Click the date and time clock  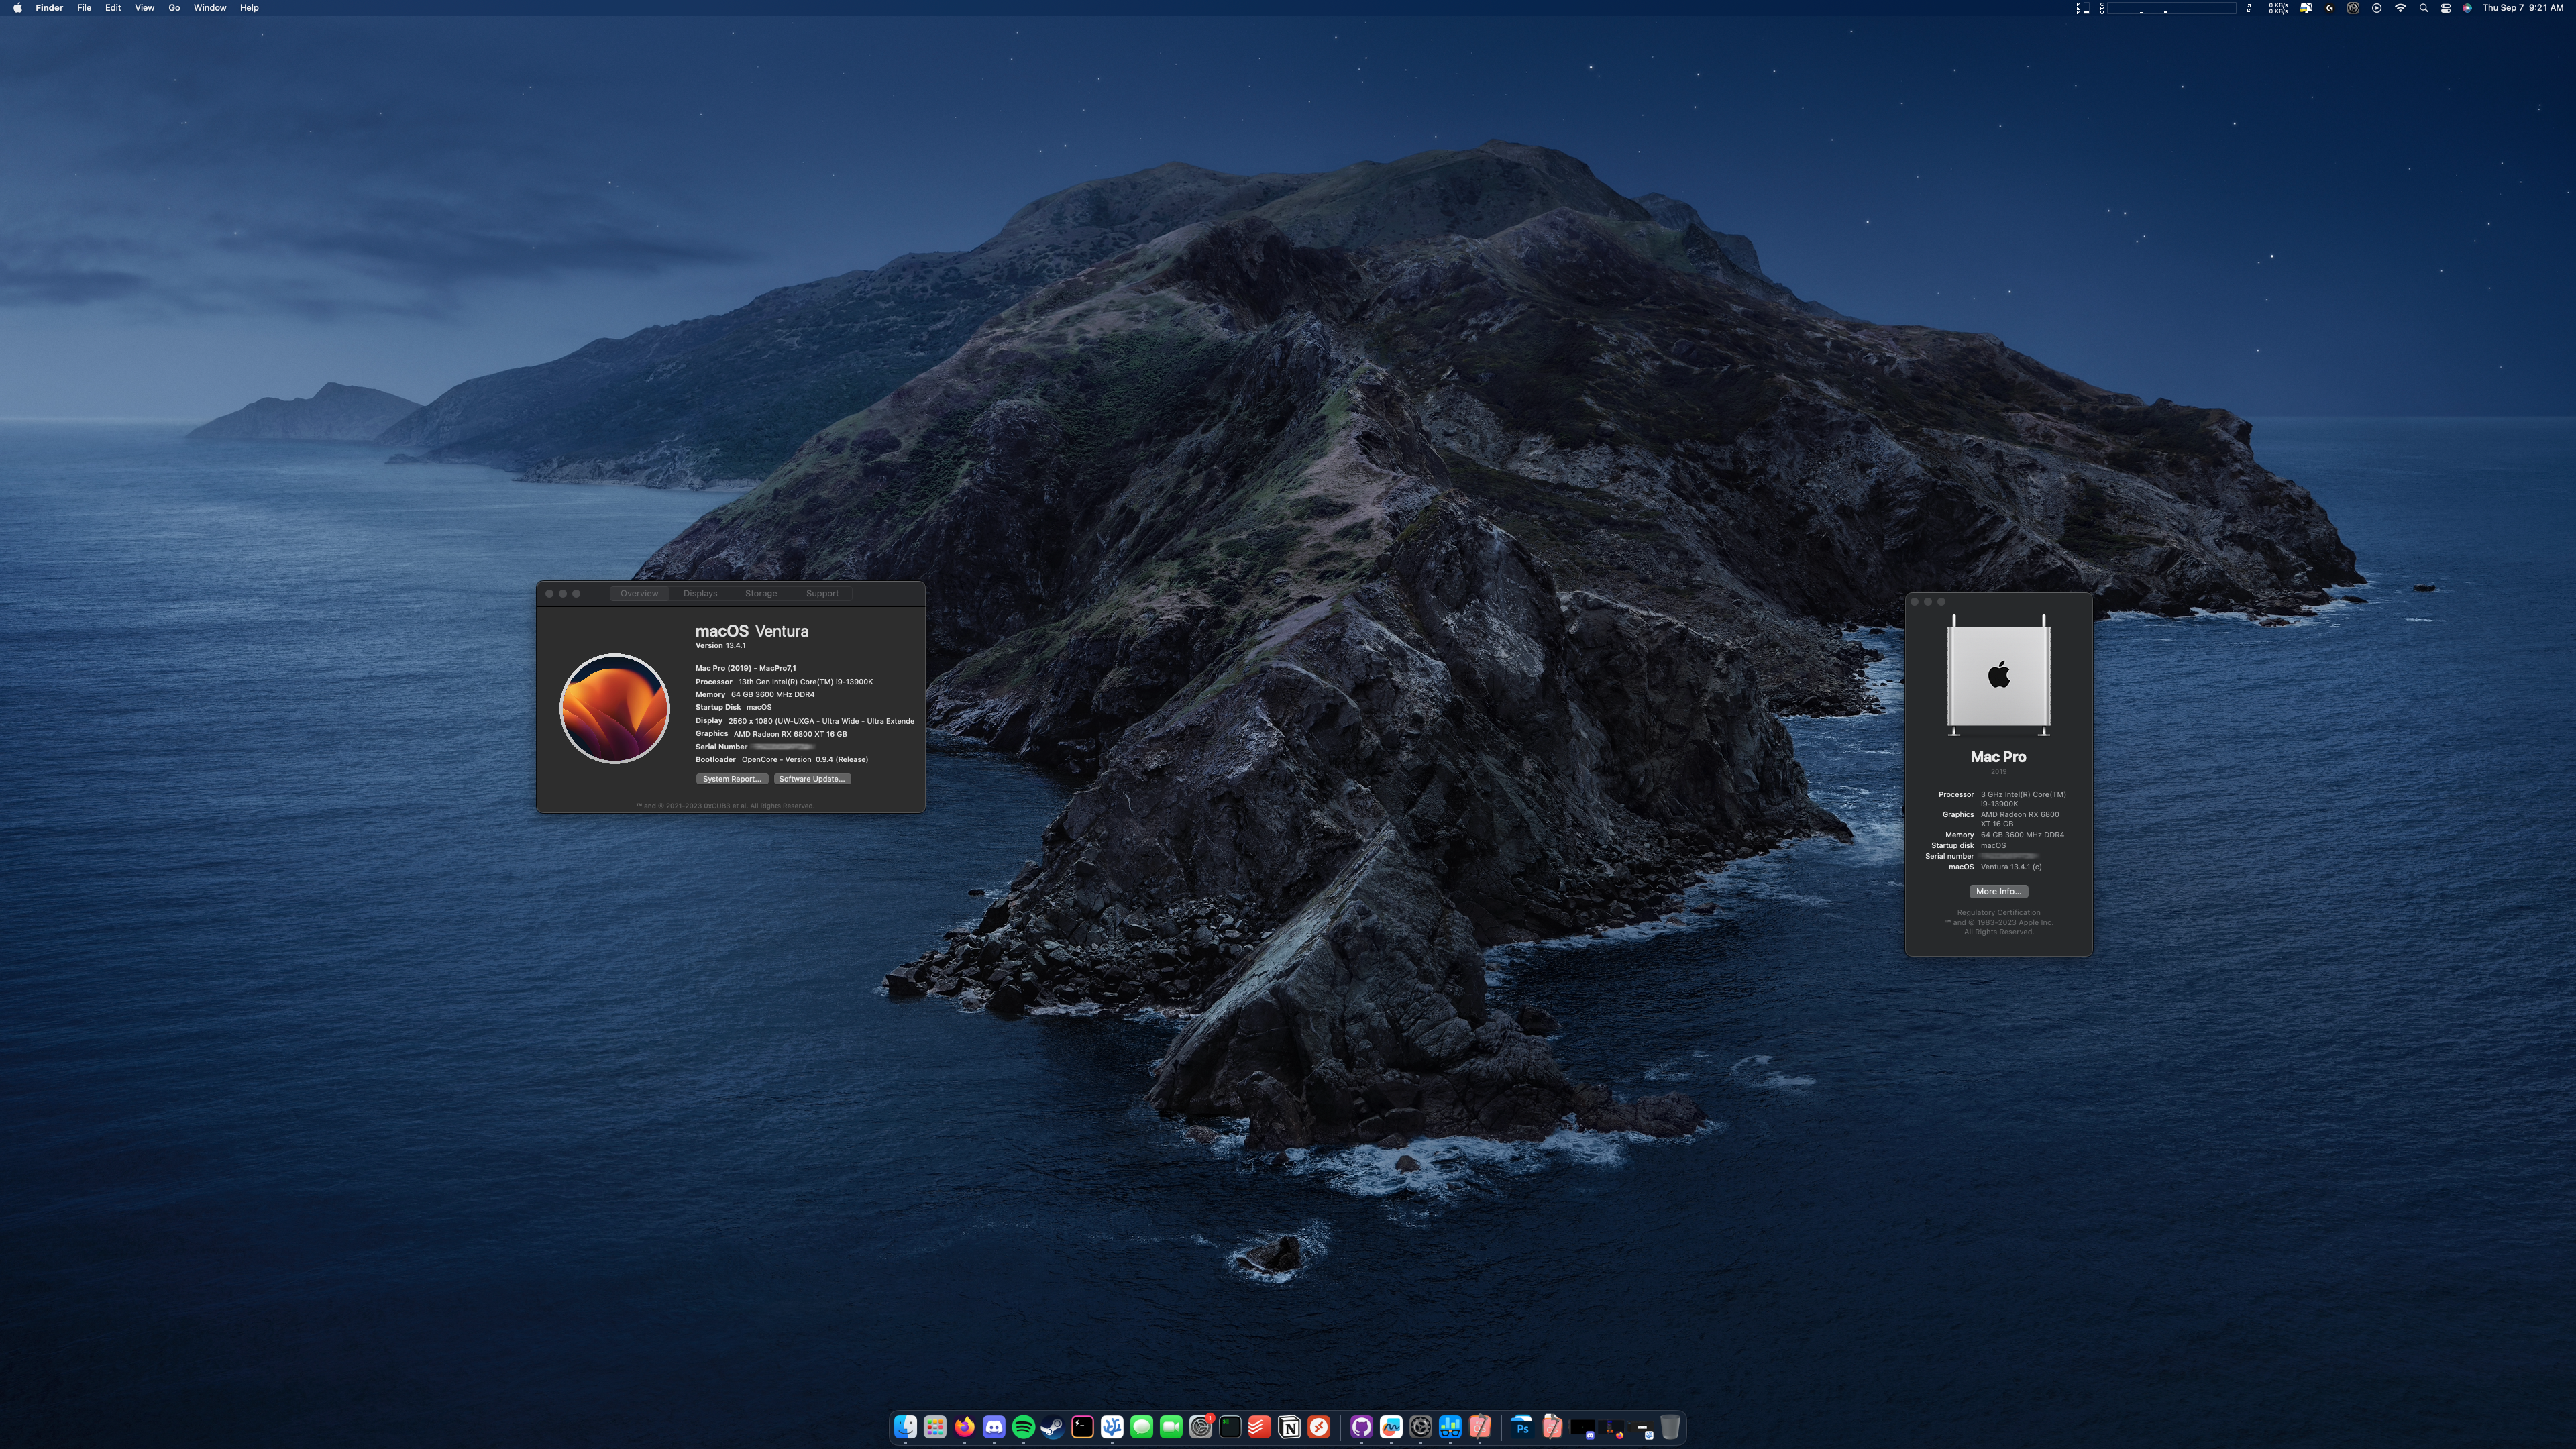2522,8
